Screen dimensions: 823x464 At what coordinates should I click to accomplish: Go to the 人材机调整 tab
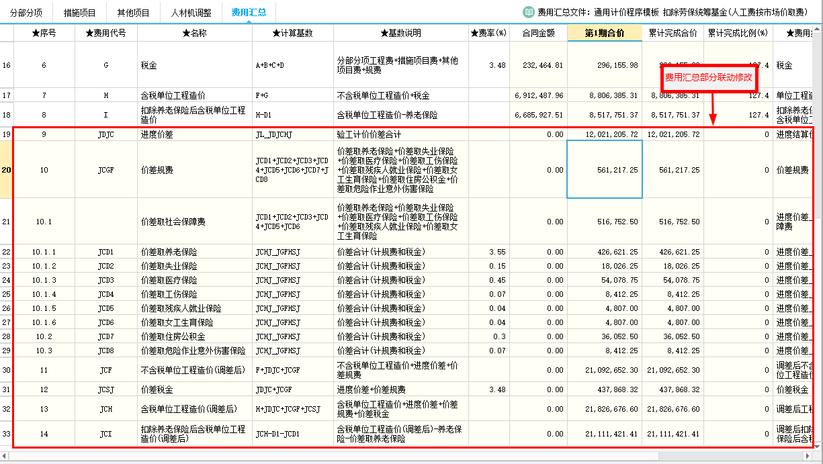point(191,12)
